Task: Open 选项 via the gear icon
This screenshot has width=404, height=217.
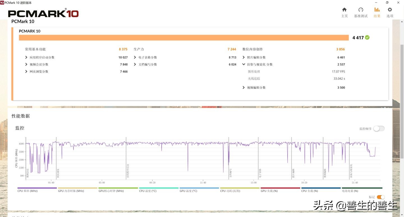Action: 390,11
